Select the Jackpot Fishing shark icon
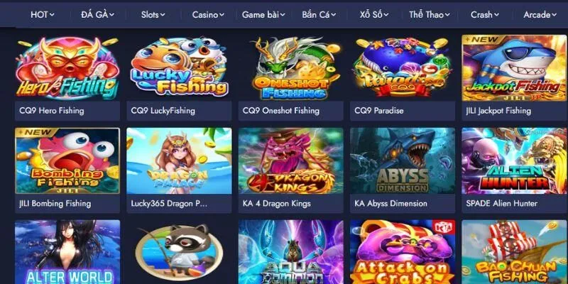Image resolution: width=568 pixels, height=284 pixels. point(514,67)
